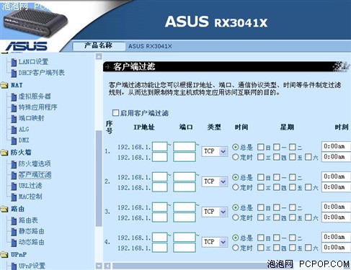Screen dimensions: 351x270
Task: Select 定时 radio for rule 4
Action: pyautogui.click(x=236, y=248)
